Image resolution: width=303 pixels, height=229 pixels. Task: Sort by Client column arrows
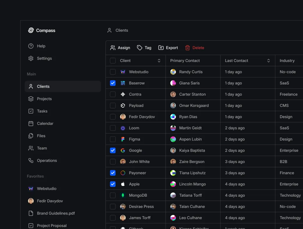click(159, 61)
